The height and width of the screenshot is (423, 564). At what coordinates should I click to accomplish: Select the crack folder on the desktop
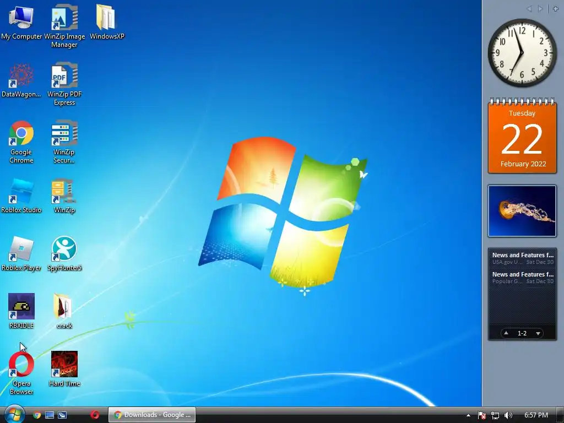point(64,312)
